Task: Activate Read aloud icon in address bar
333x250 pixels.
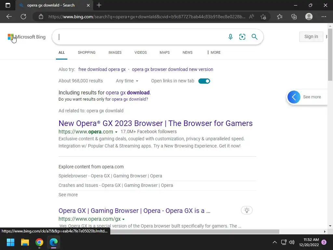Action: tap(251, 17)
